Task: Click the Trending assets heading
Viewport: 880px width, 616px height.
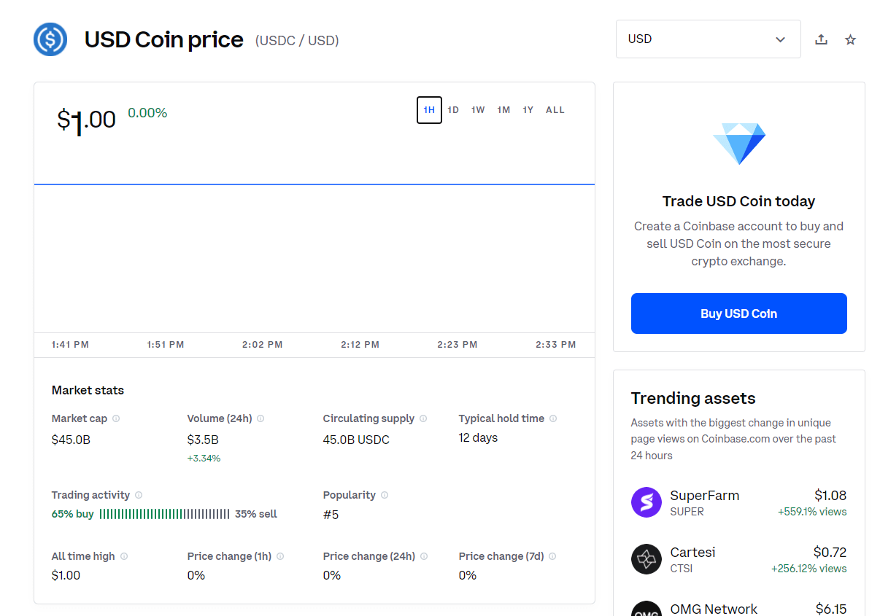Action: click(693, 398)
